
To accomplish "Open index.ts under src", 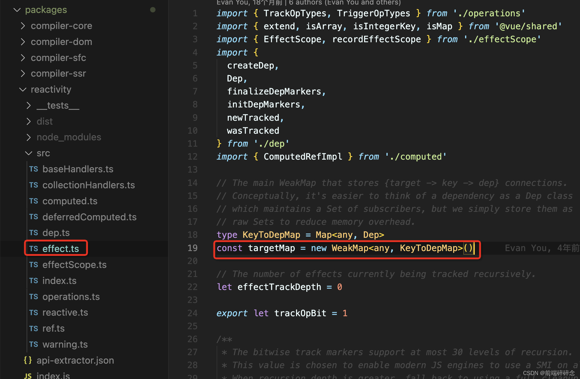I will 59,281.
